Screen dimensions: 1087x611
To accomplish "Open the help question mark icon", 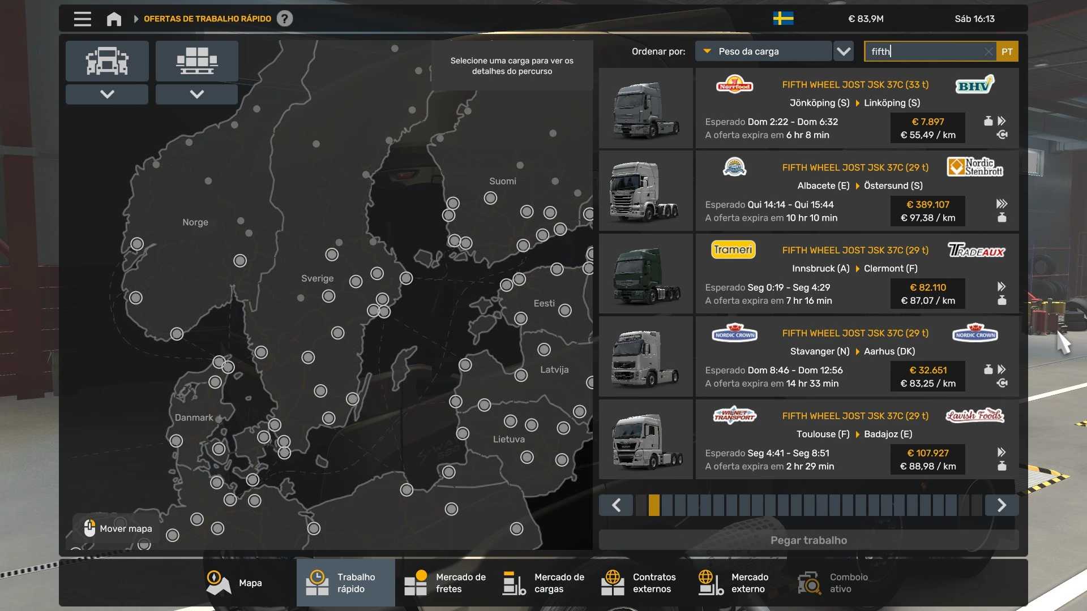I will pos(285,19).
